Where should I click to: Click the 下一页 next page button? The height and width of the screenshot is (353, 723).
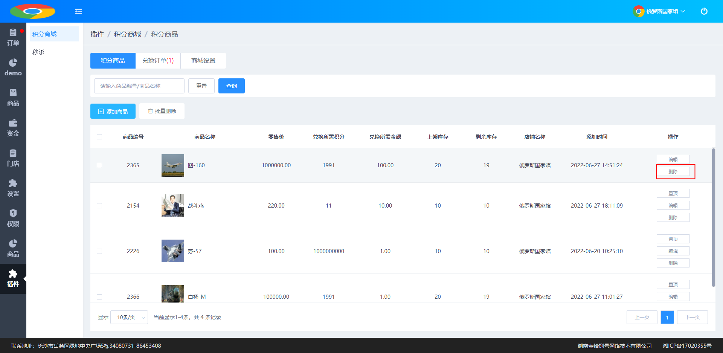pos(692,317)
